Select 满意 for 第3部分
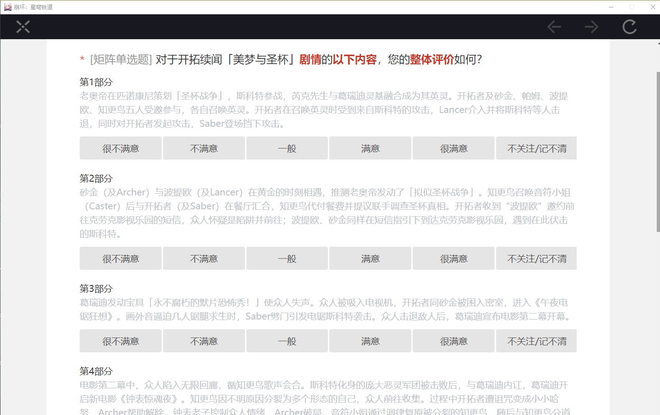This screenshot has width=660, height=415. coord(370,341)
